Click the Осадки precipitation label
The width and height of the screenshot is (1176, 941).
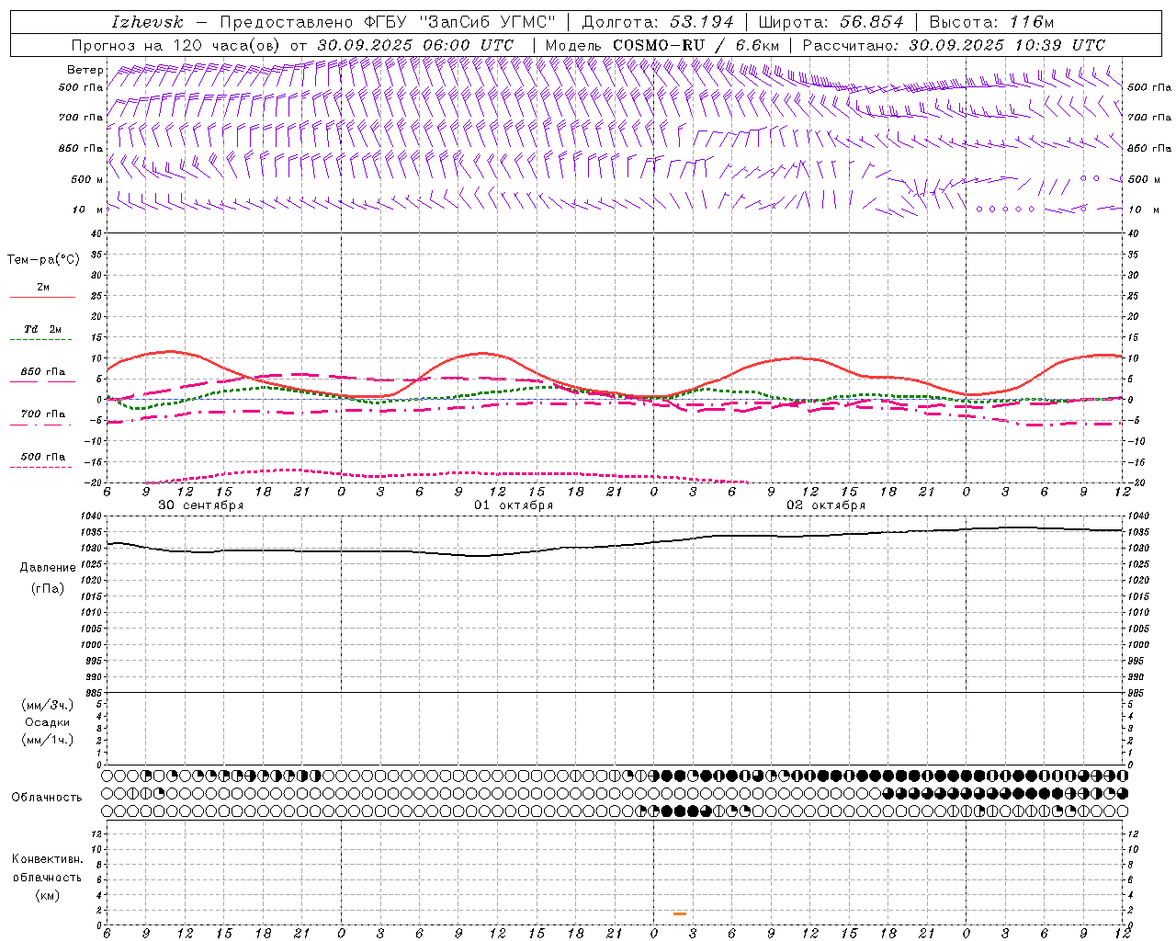48,722
